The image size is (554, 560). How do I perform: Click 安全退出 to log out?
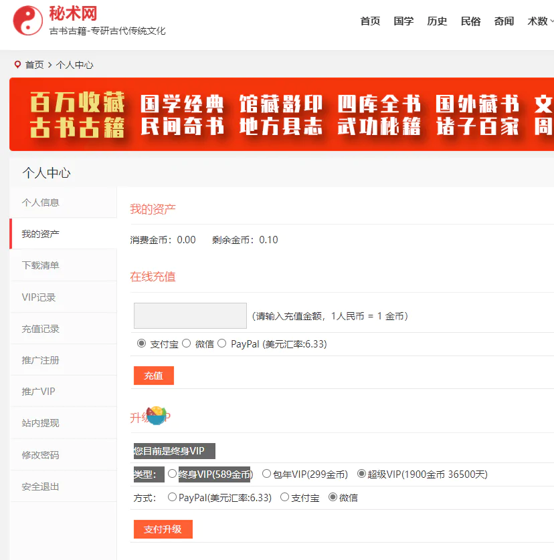[64, 486]
